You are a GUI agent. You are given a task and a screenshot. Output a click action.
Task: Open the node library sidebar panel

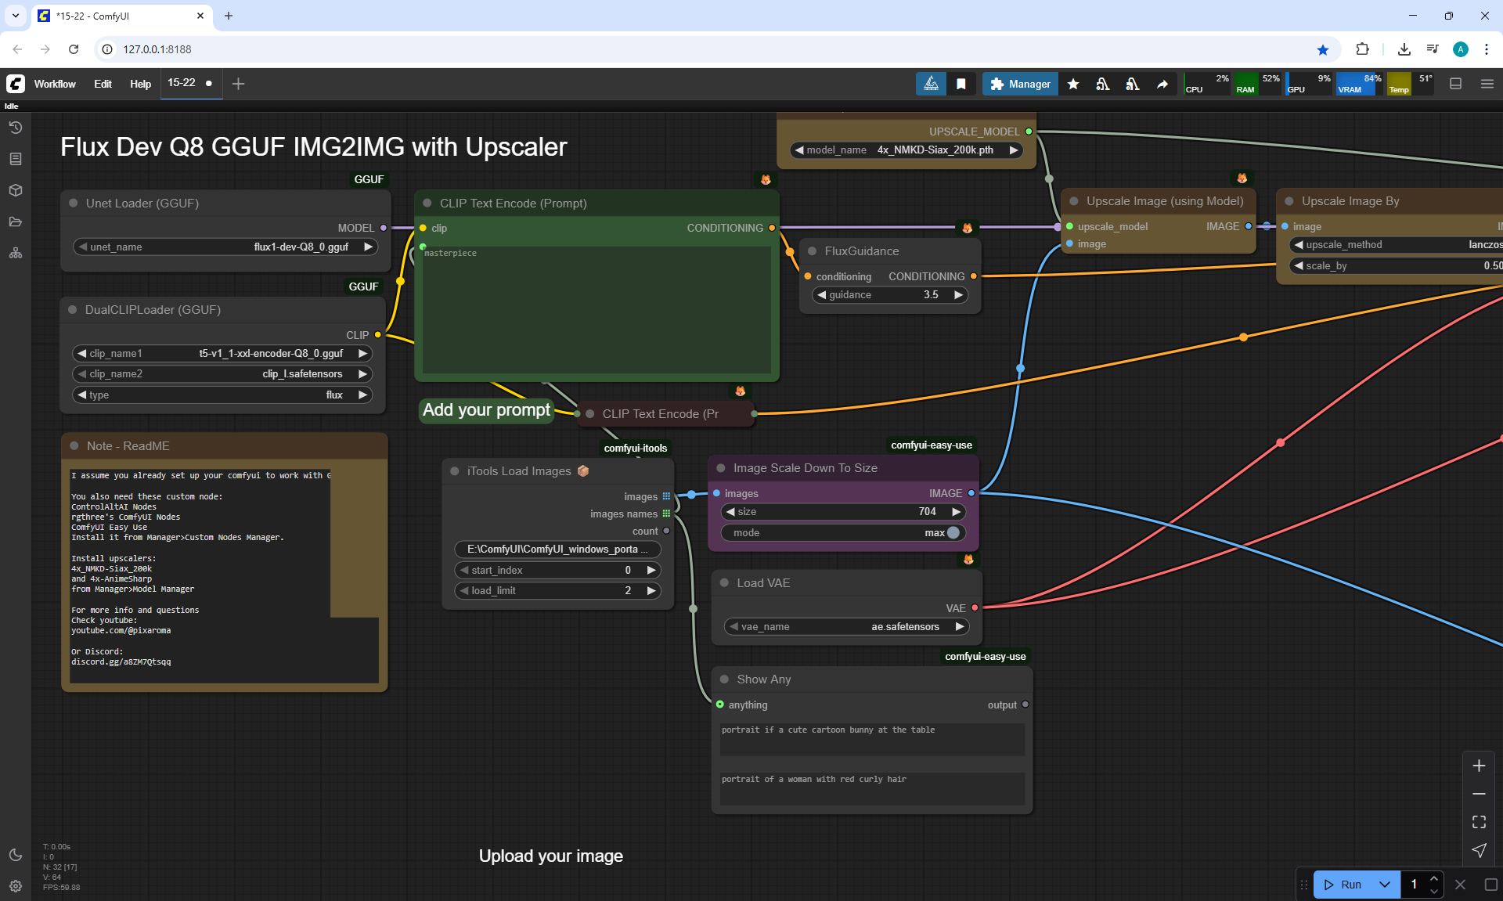pyautogui.click(x=16, y=159)
